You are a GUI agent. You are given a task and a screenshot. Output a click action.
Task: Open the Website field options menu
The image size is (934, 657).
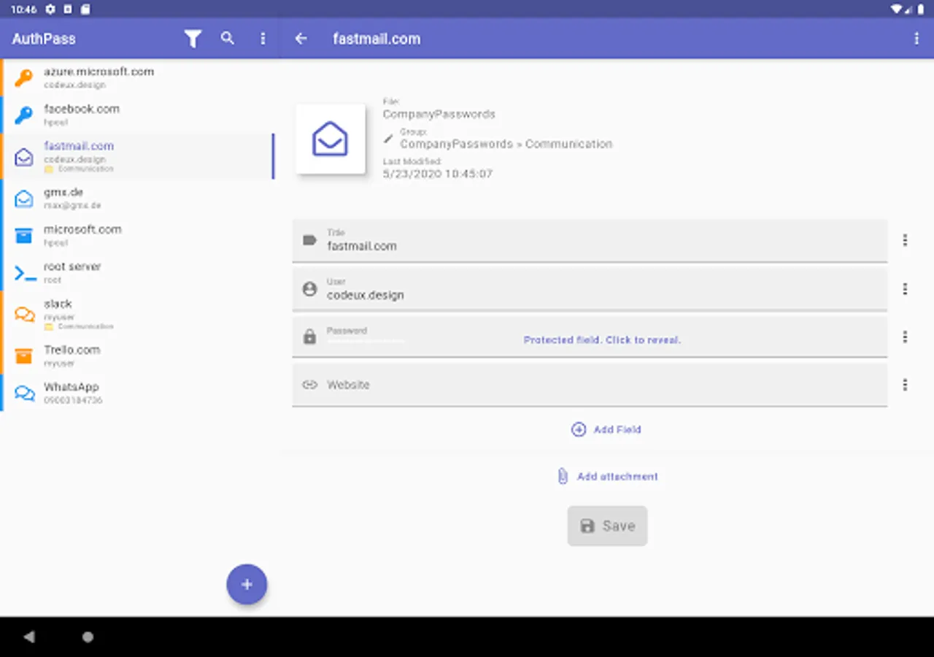click(x=905, y=385)
